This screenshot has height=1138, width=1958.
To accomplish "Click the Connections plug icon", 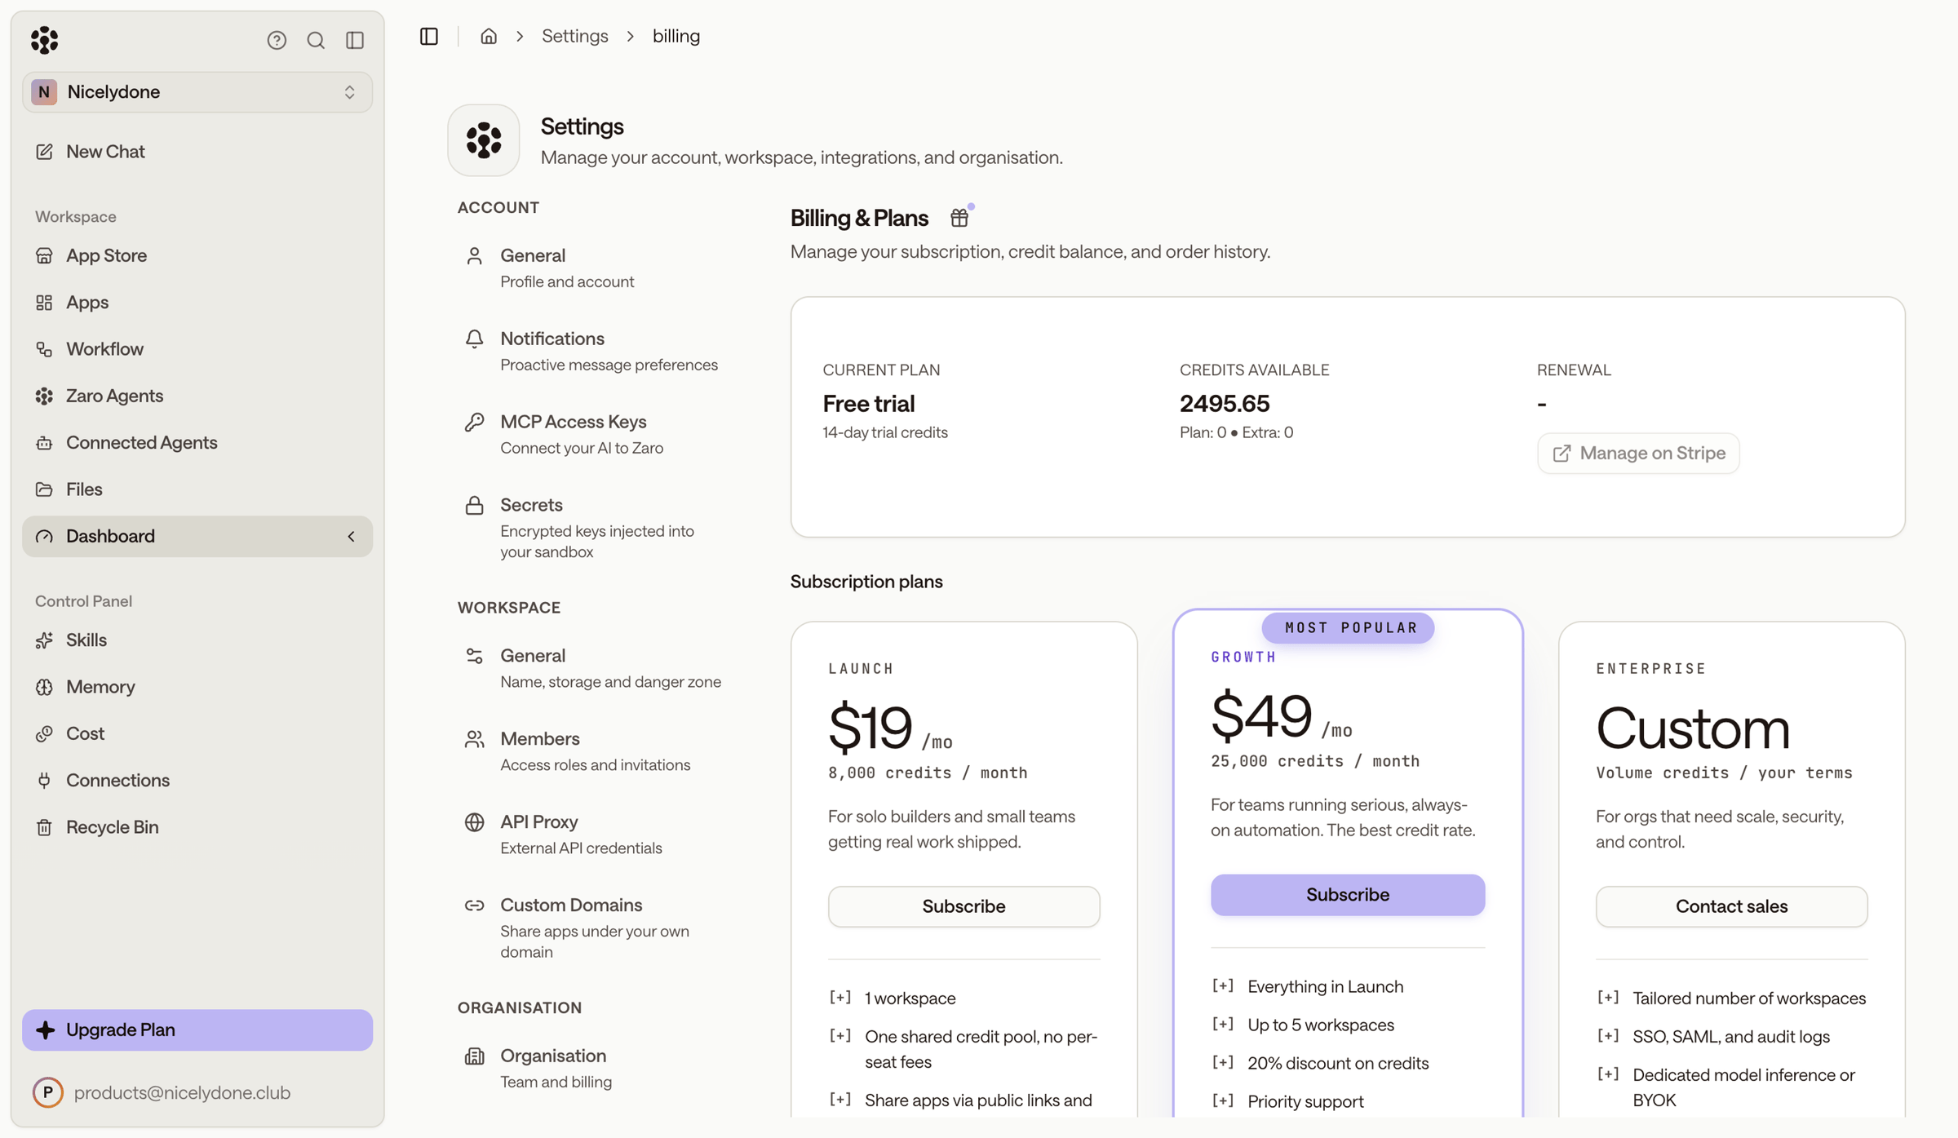I will click(44, 781).
